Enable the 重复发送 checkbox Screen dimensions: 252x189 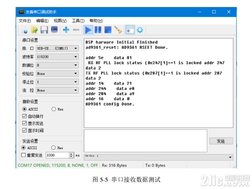23,155
